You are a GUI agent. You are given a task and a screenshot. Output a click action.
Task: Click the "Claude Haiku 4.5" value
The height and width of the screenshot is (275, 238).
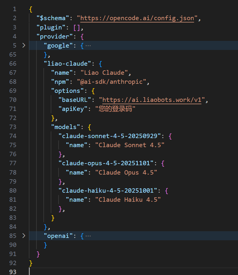(x=128, y=200)
